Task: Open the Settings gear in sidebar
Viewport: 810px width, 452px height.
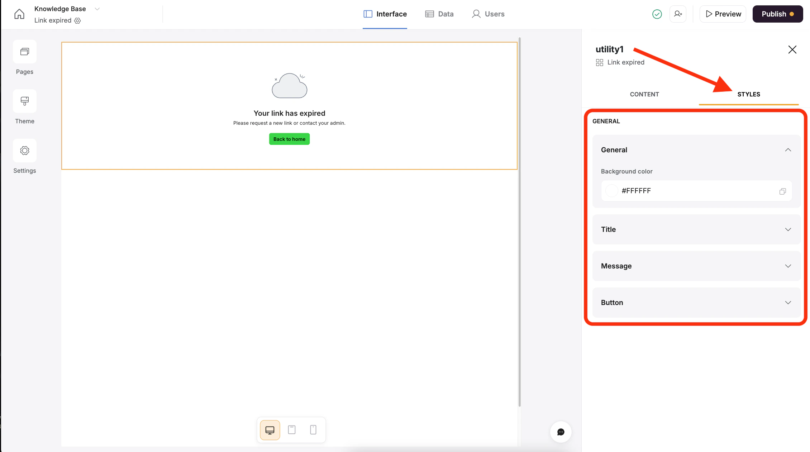Action: [x=25, y=151]
